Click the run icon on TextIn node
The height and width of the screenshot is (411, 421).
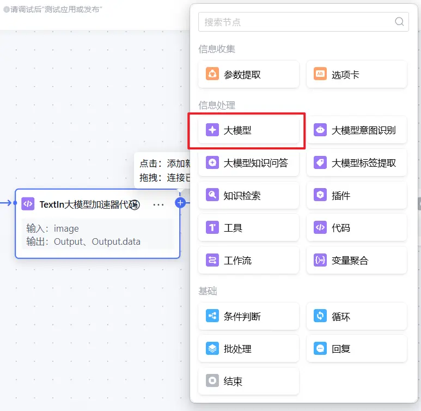tap(135, 205)
